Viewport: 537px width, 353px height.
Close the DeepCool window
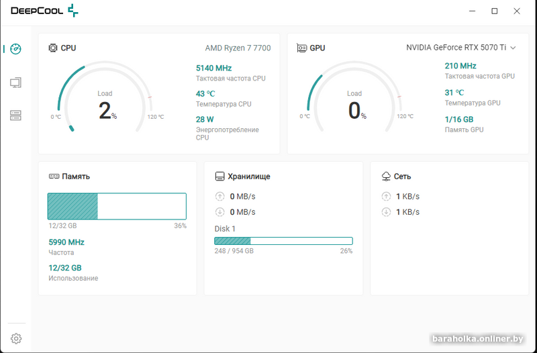[517, 11]
